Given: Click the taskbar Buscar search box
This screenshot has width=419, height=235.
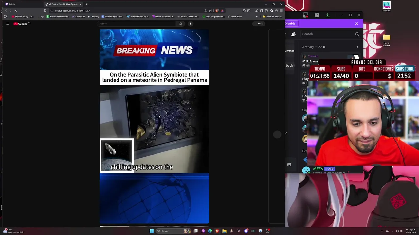Looking at the screenshot, I should point(173,231).
